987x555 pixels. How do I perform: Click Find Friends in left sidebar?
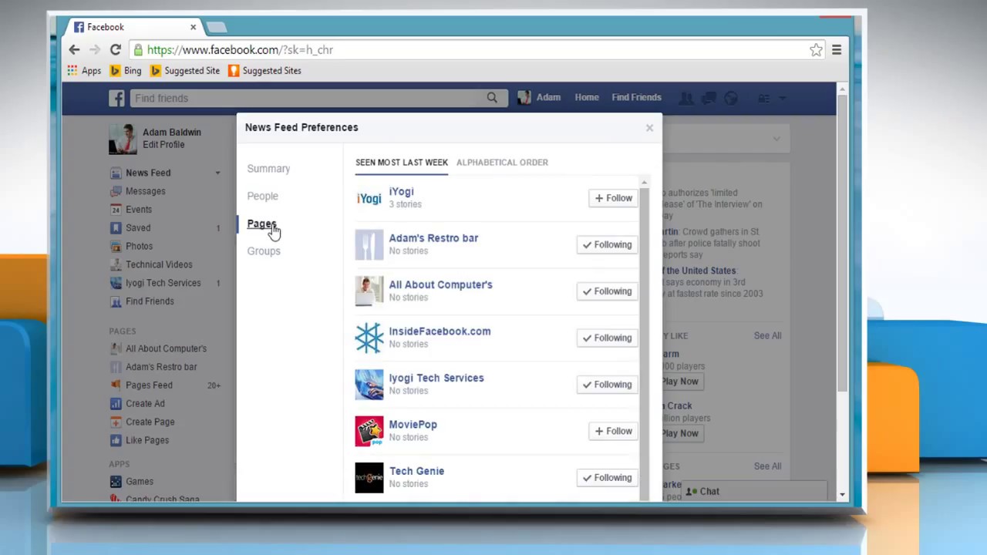[x=150, y=301]
